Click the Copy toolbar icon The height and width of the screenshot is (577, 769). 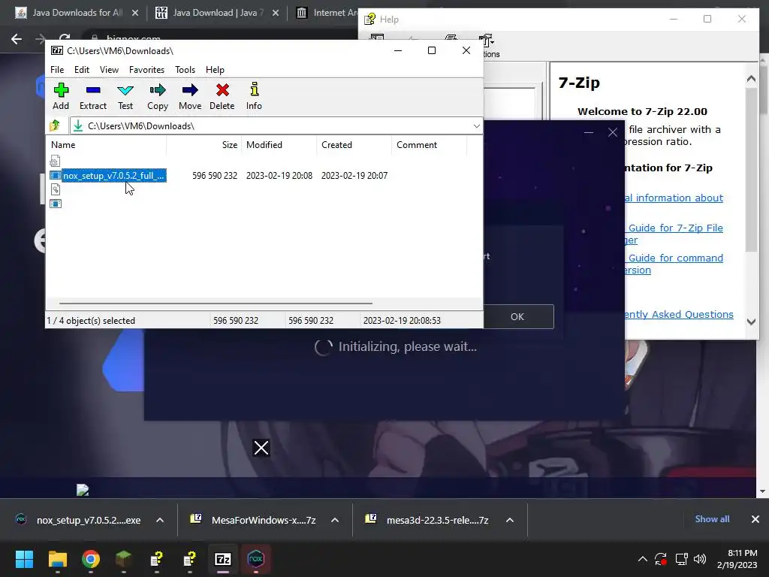pos(158,96)
